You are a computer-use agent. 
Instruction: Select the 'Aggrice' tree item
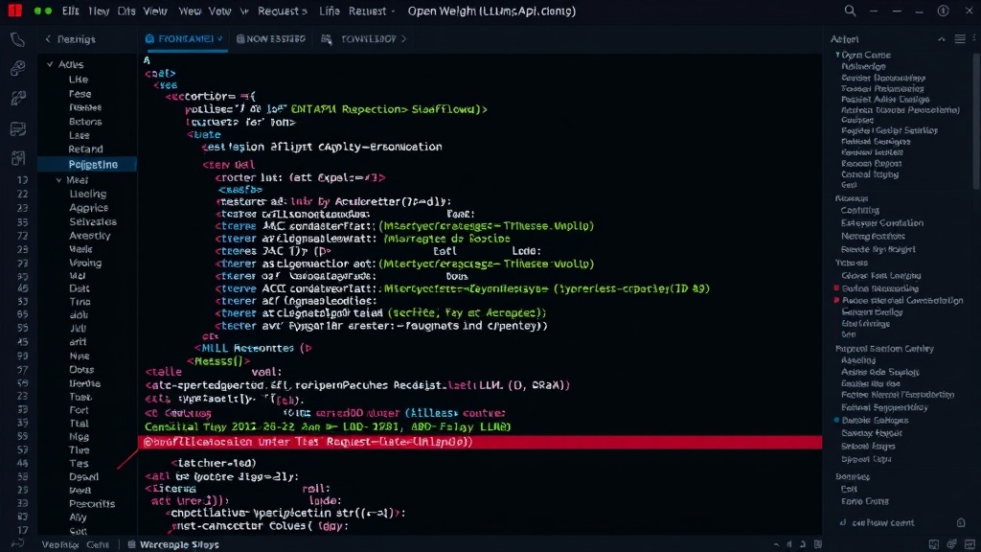(89, 208)
